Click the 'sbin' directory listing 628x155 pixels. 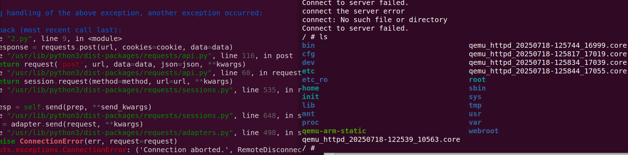click(477, 88)
